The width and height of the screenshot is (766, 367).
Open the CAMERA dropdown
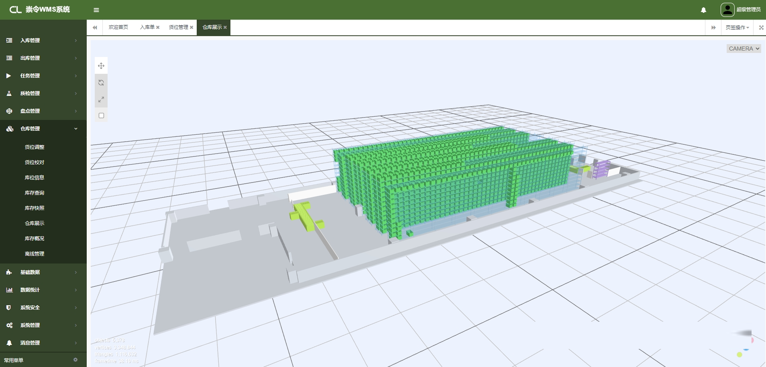744,49
